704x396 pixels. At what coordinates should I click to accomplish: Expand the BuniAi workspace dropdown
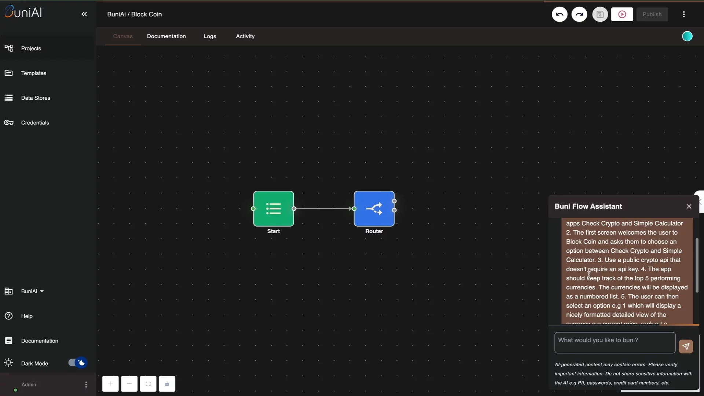32,291
